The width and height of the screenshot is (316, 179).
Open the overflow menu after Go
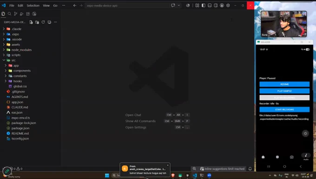[x=64, y=6]
